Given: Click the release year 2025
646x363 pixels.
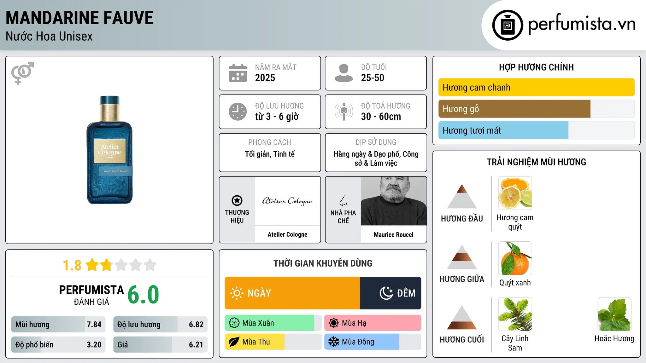Looking at the screenshot, I should pos(265,78).
